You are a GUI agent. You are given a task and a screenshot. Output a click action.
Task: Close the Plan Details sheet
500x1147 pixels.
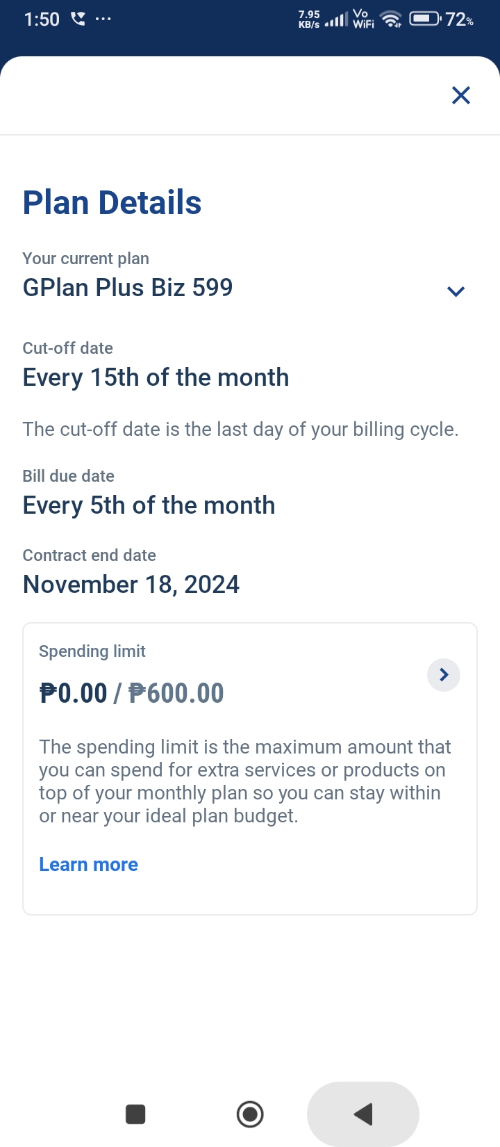point(461,95)
